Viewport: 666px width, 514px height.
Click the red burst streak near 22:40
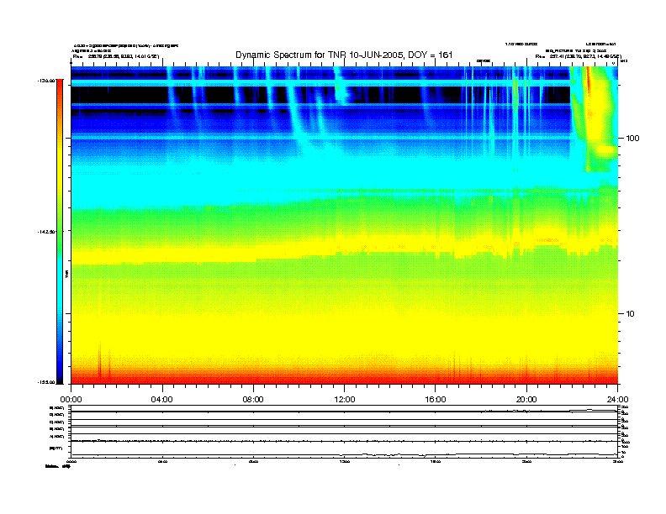pyautogui.click(x=589, y=81)
